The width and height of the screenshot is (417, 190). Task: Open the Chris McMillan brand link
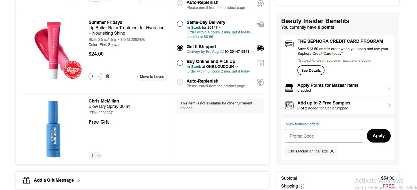tap(104, 101)
